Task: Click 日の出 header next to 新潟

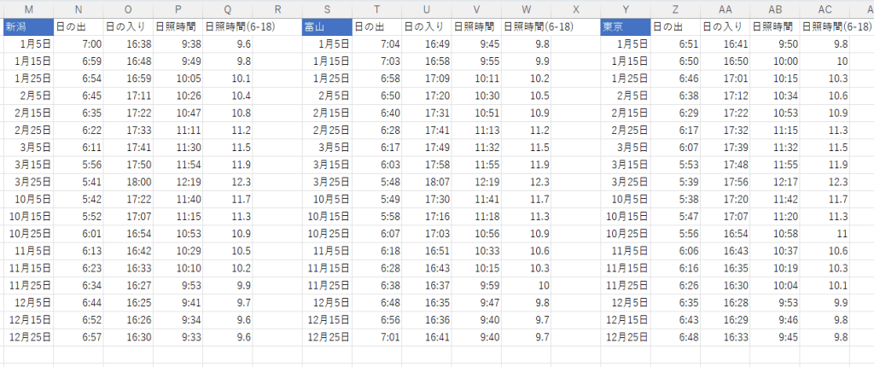Action: click(x=79, y=26)
